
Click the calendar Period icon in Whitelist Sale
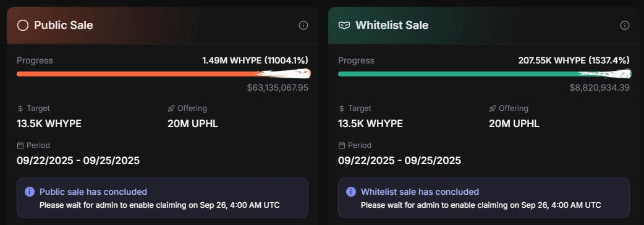point(341,145)
